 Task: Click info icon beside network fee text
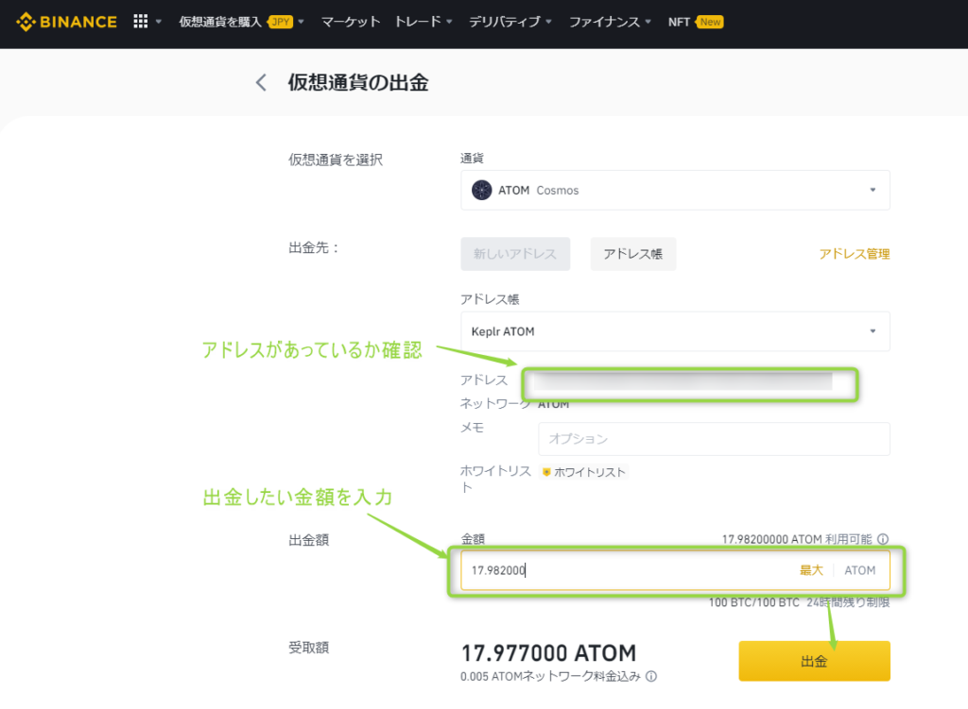(651, 676)
